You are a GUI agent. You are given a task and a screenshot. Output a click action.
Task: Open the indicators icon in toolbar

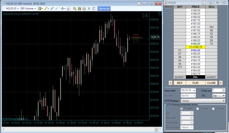pyautogui.click(x=80, y=9)
